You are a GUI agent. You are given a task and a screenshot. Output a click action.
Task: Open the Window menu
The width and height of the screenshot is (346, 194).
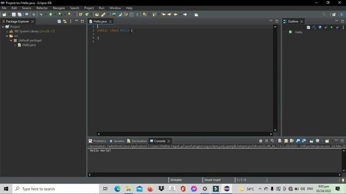pos(115,8)
